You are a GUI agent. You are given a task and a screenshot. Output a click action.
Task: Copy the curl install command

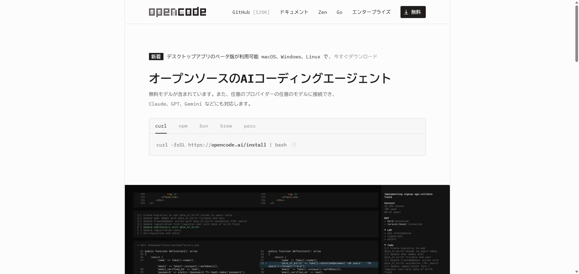tap(294, 145)
